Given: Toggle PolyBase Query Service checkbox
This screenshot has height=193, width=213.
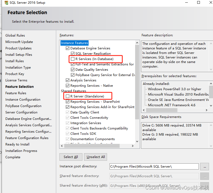Looking at the screenshot, I should 73,75.
